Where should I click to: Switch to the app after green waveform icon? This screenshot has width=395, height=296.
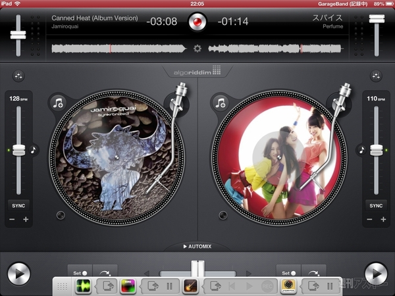click(107, 286)
